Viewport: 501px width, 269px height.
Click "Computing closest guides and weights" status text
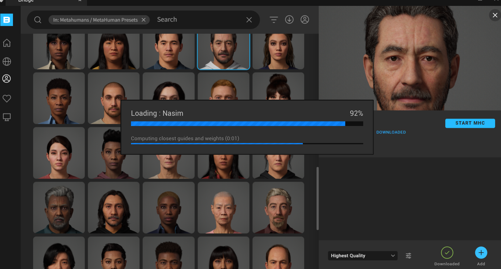[x=185, y=138]
